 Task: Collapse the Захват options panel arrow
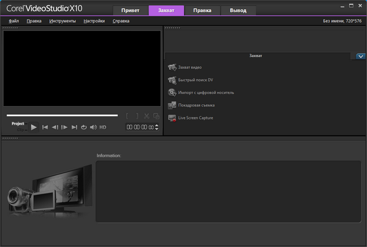361,56
